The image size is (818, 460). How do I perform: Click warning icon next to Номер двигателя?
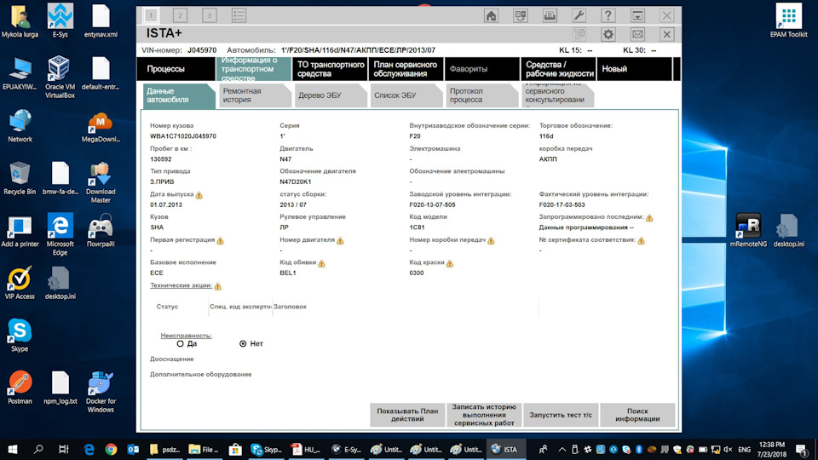click(340, 240)
